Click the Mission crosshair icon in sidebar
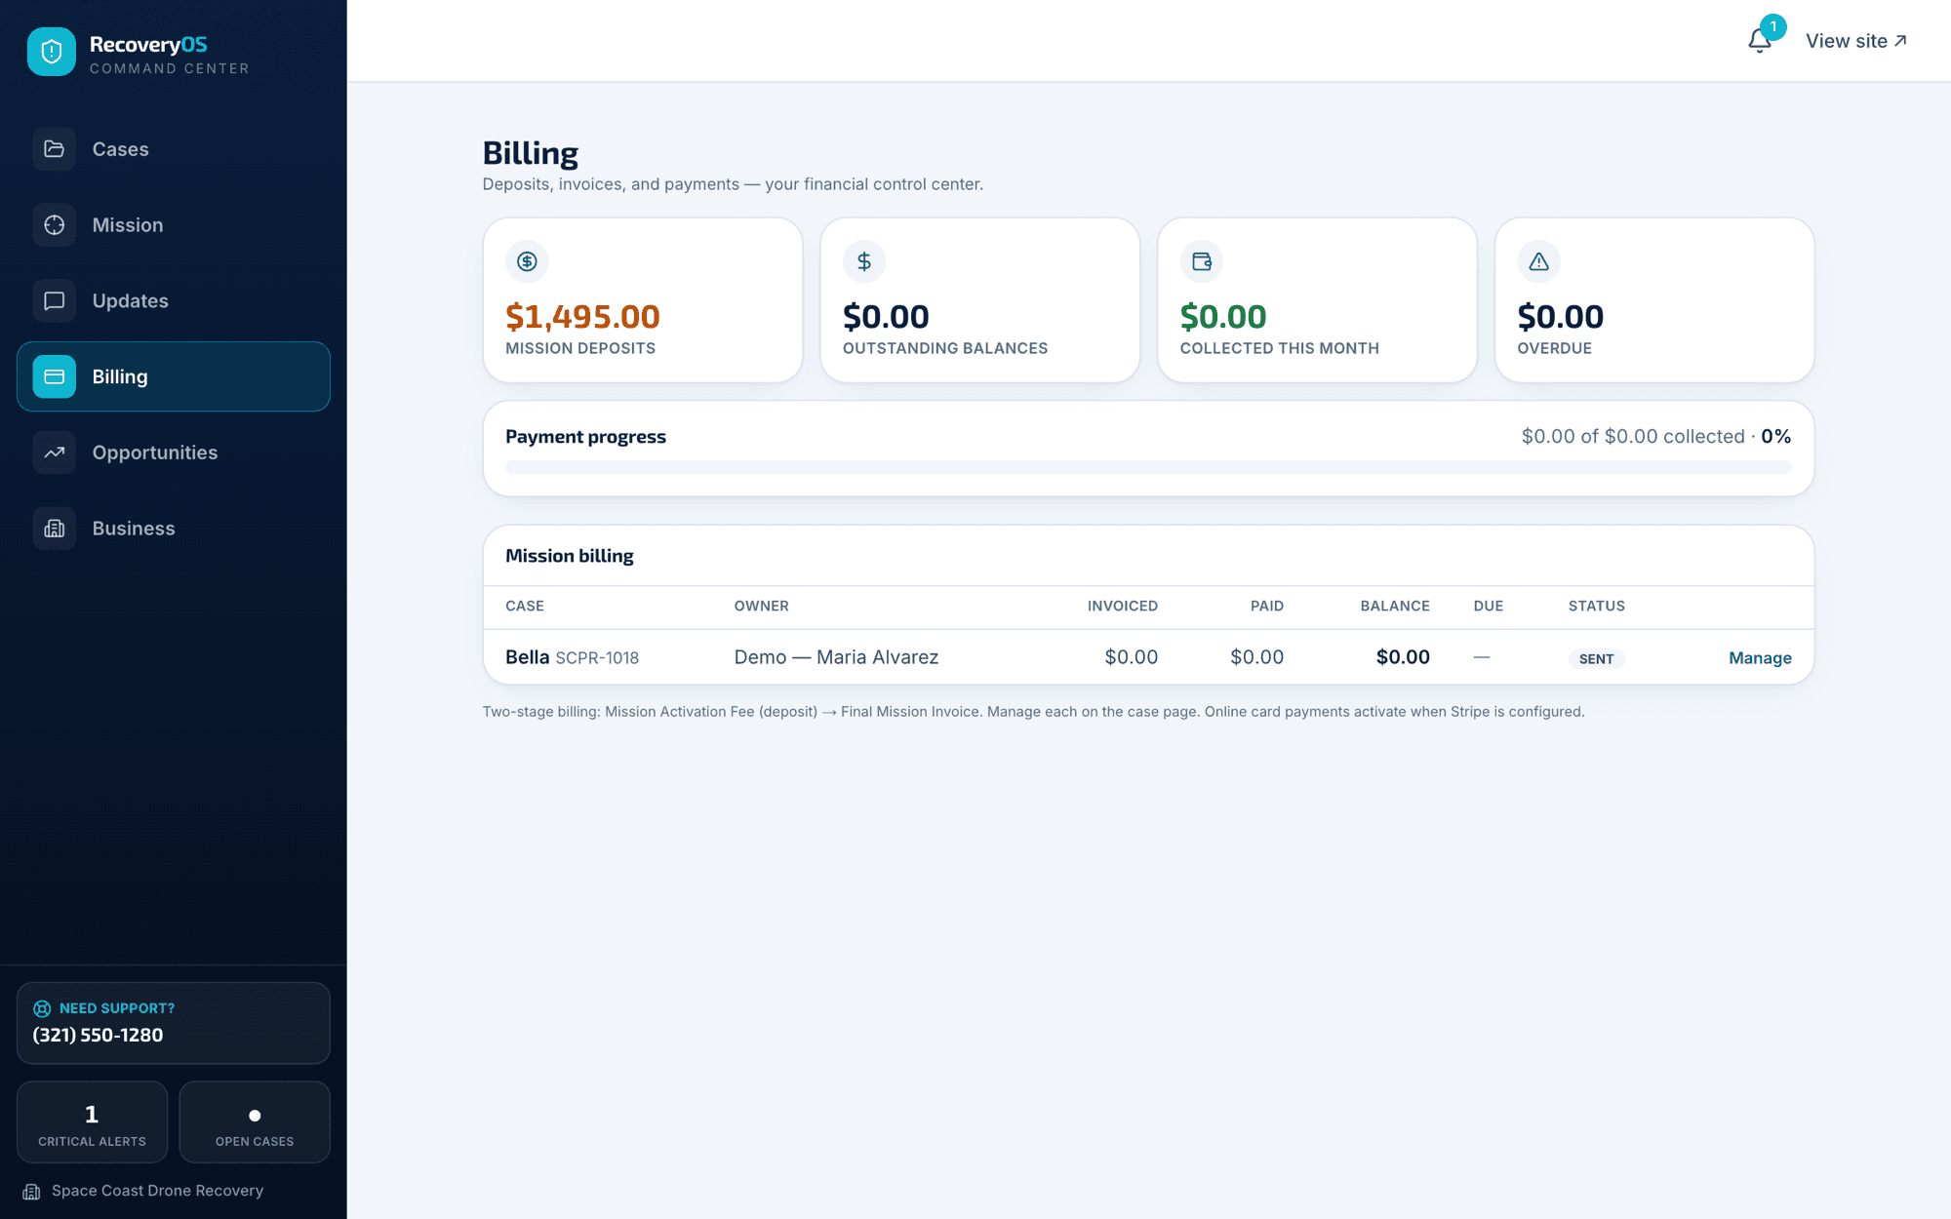Image resolution: width=1951 pixels, height=1219 pixels. [x=55, y=225]
